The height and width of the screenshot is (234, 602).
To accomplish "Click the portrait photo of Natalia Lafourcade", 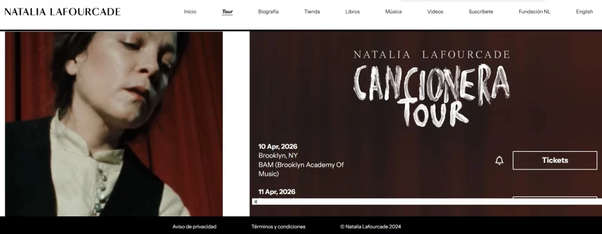I will point(113,123).
